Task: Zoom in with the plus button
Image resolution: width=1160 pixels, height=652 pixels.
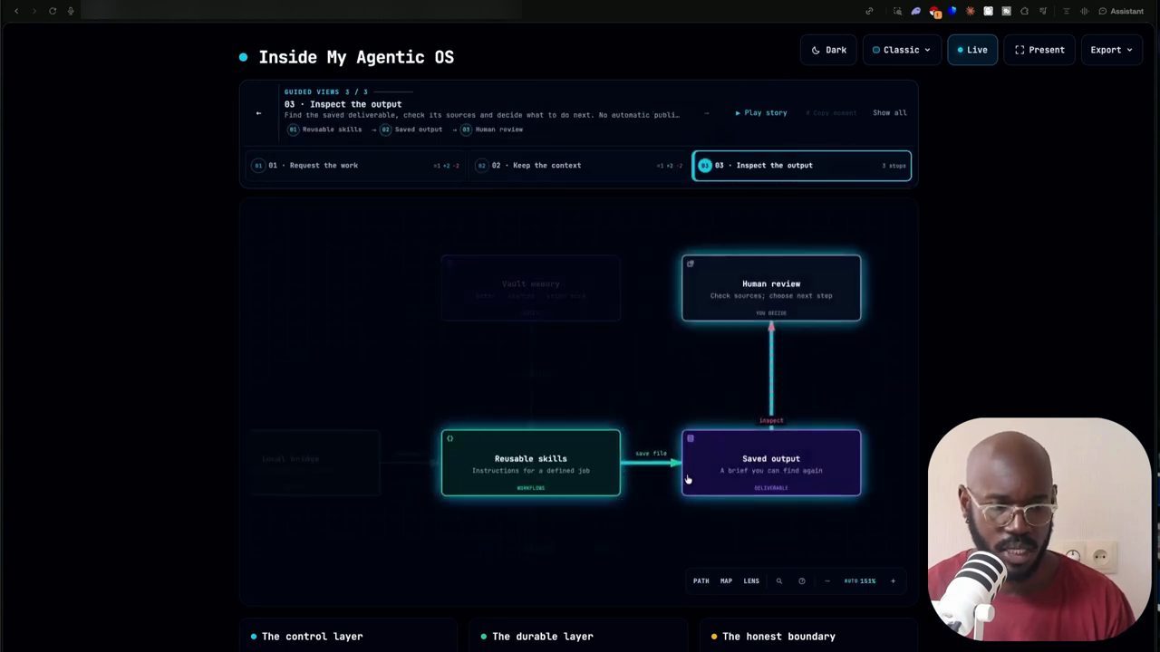Action: 893,581
